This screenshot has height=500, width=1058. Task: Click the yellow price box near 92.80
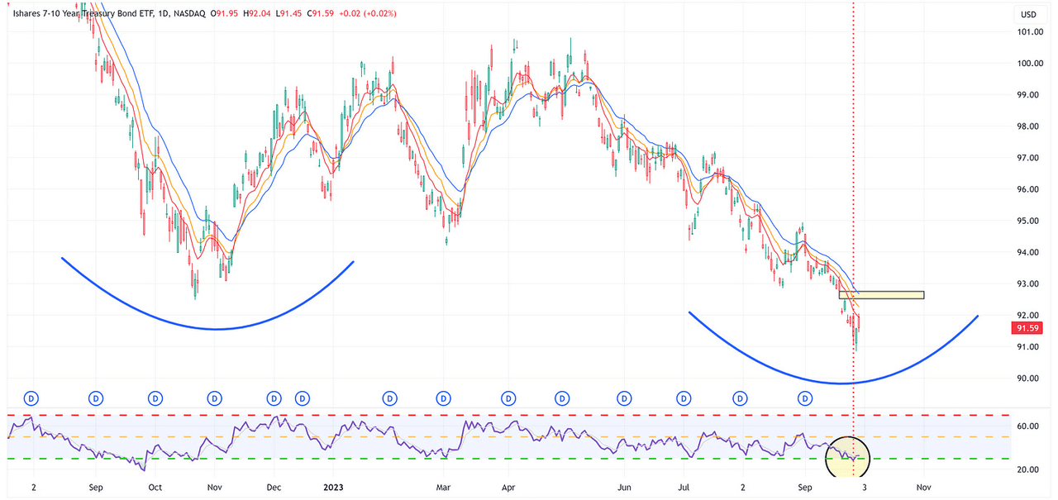click(x=881, y=293)
